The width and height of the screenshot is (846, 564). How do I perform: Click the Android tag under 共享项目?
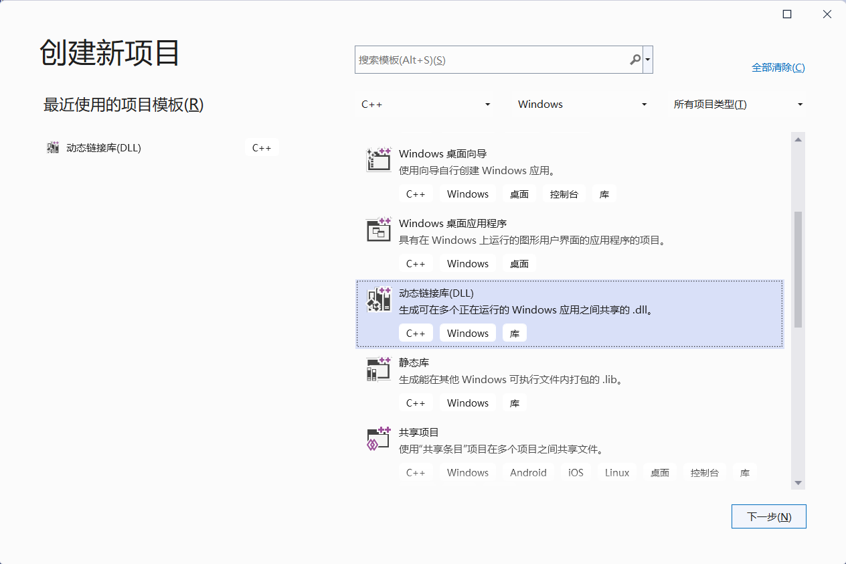point(528,472)
